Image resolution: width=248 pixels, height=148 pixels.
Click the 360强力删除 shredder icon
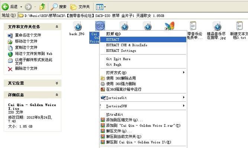coord(103,84)
